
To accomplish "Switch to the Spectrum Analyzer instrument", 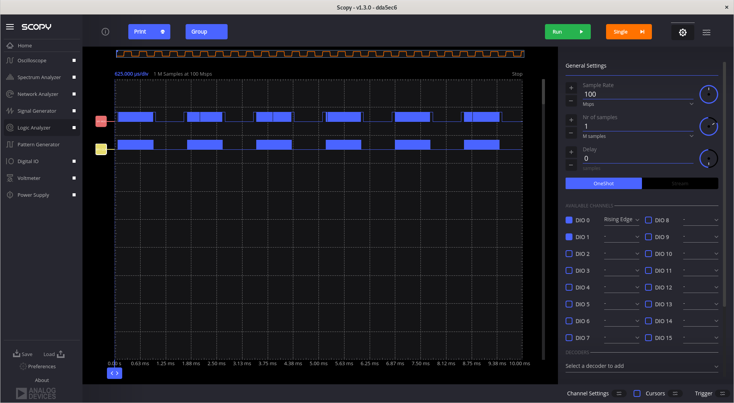I will pyautogui.click(x=42, y=77).
